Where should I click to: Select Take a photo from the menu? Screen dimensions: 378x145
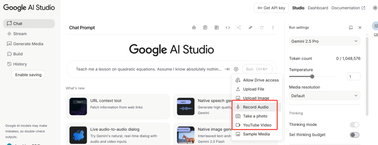(257, 116)
